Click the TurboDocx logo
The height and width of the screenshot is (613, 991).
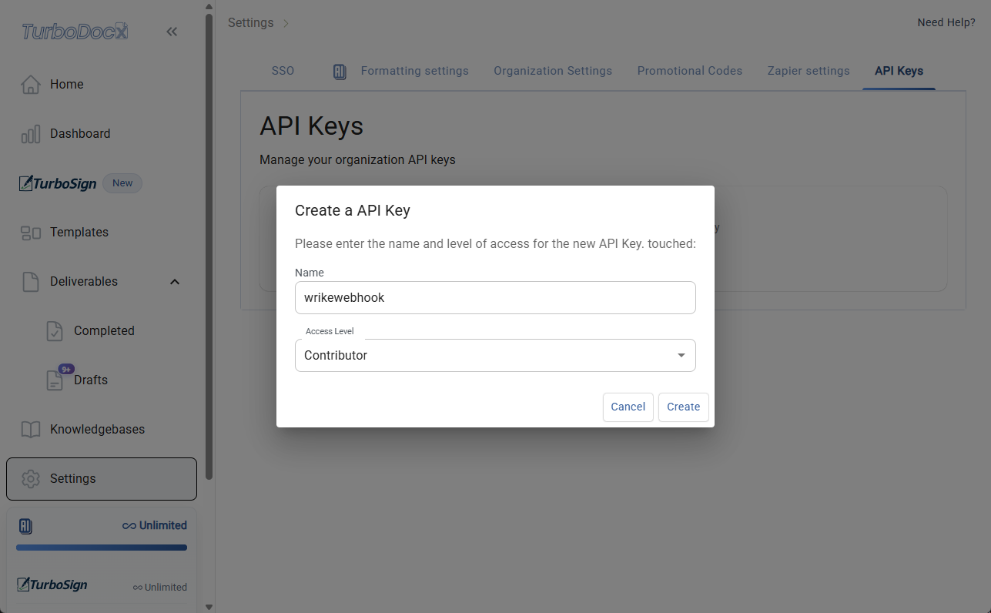point(74,31)
